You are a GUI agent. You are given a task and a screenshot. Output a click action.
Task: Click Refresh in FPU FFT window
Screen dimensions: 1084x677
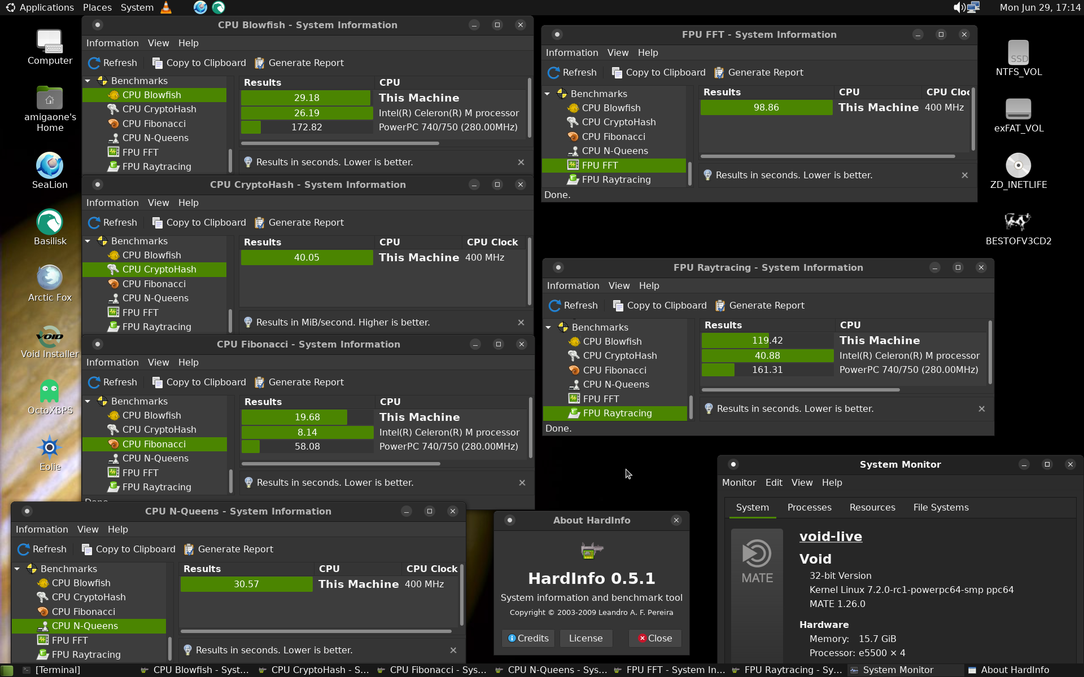tap(572, 73)
